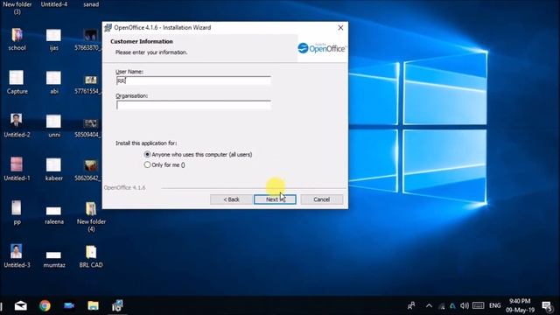This screenshot has height=315, width=560.
Task: Select the Untitled-1 desktop icon
Action: point(17,169)
